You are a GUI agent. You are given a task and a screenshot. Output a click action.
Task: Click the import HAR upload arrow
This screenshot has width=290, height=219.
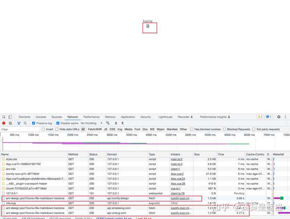point(116,123)
